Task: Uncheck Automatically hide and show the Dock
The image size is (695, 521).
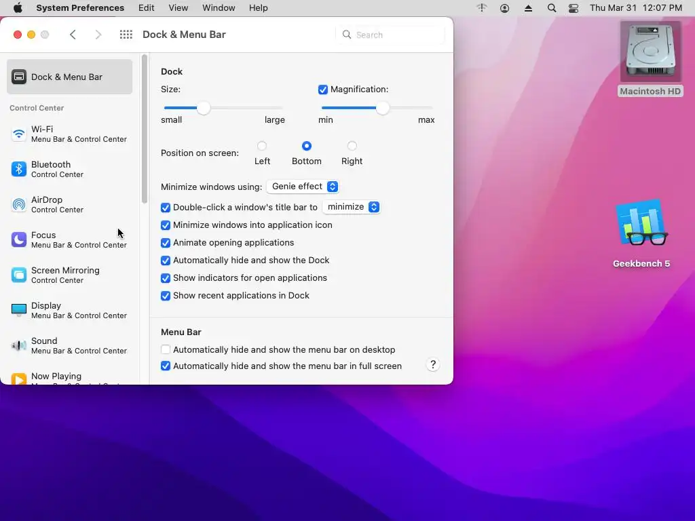Action: pos(166,260)
